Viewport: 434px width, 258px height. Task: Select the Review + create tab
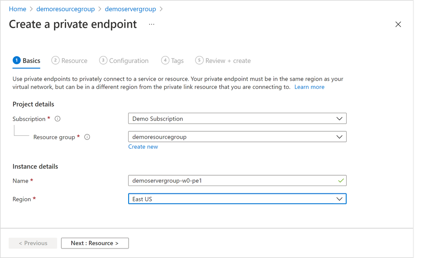click(223, 61)
